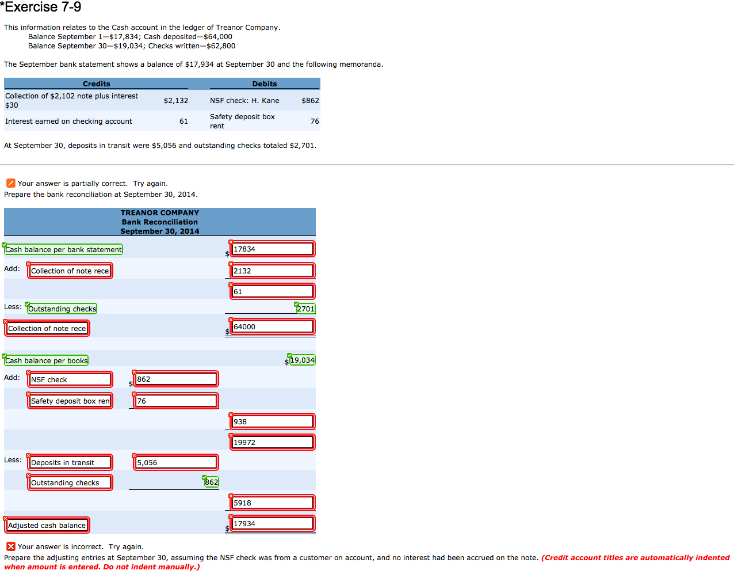Click the reconciliation amount input showing 61
Image resolution: width=734 pixels, height=578 pixels.
(x=273, y=291)
